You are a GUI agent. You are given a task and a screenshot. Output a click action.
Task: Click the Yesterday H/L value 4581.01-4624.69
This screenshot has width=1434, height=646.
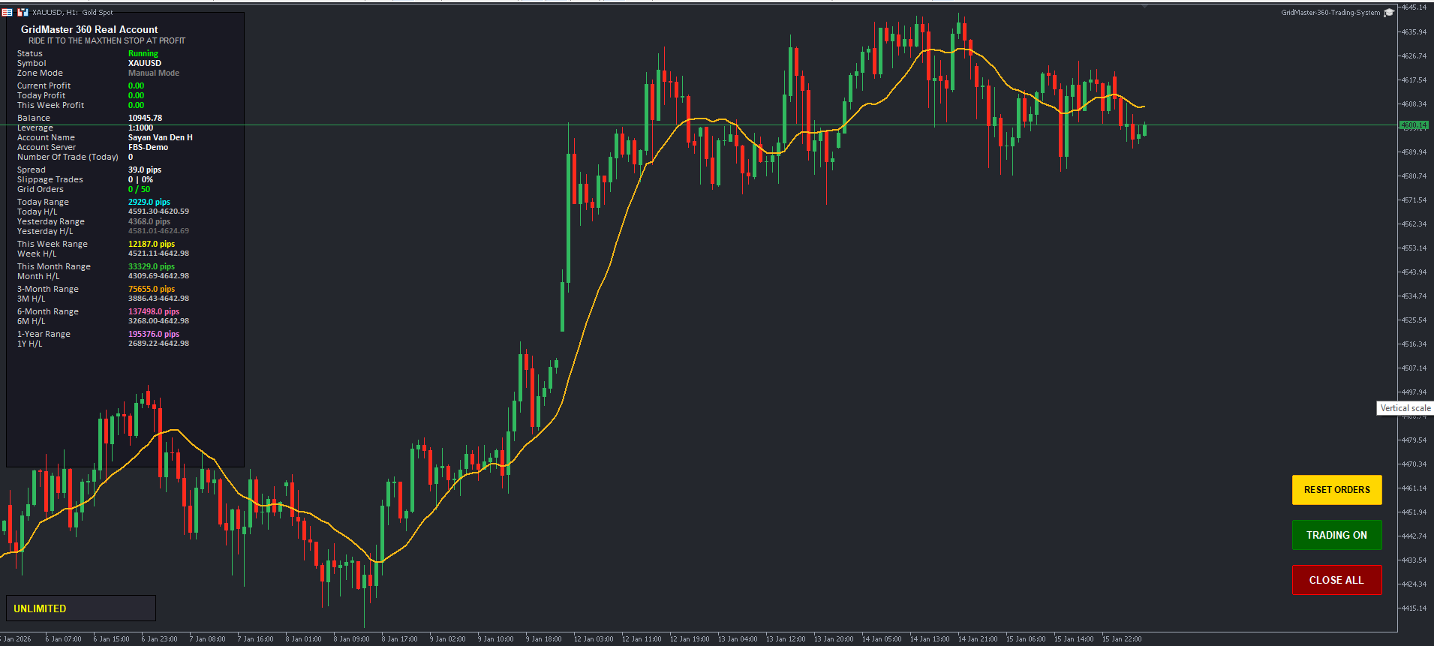tap(158, 231)
